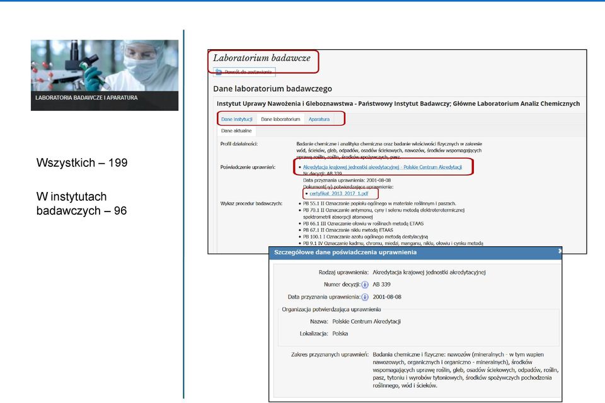605x403 pixels.
Task: Click the W instytutach badawczych – 96 text
Action: 81,203
